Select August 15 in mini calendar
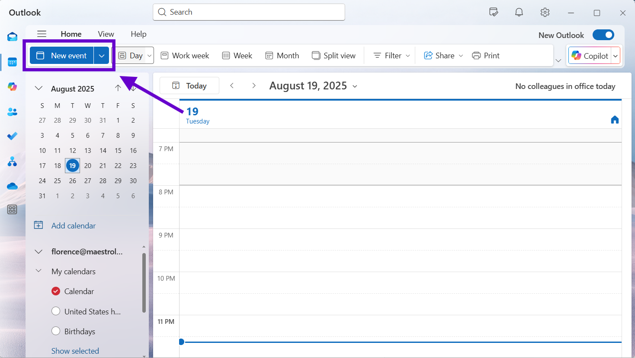The image size is (635, 358). point(118,150)
